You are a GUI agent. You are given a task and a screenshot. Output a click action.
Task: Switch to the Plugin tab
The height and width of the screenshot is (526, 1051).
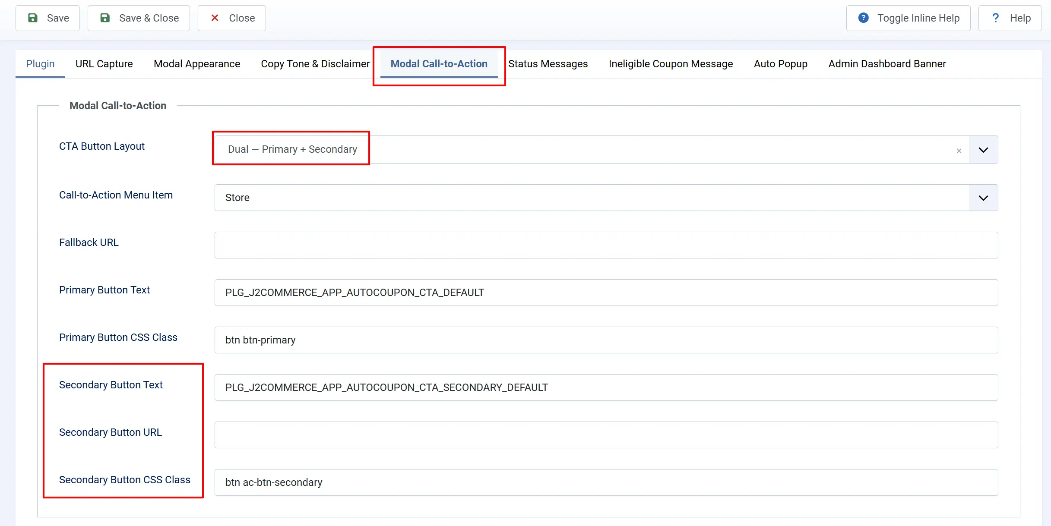click(x=40, y=64)
